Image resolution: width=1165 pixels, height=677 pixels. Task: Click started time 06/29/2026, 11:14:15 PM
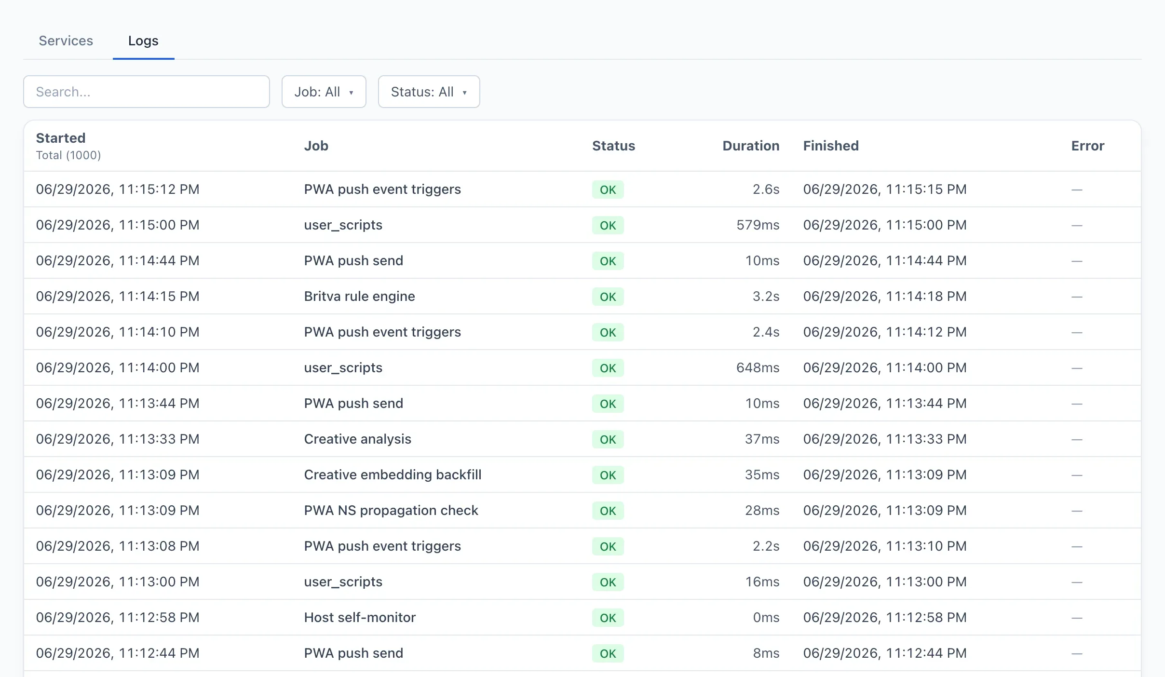tap(118, 296)
